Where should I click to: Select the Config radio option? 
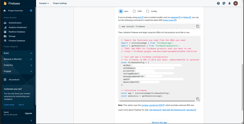(x=148, y=11)
